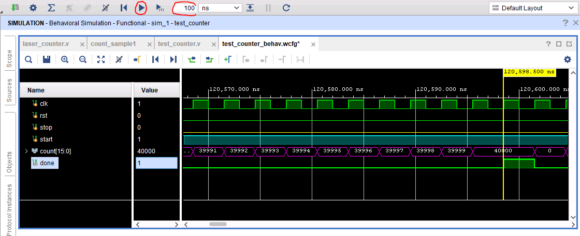Image resolution: width=580 pixels, height=236 pixels.
Task: Select the done signal in the Name column
Action: click(x=47, y=163)
